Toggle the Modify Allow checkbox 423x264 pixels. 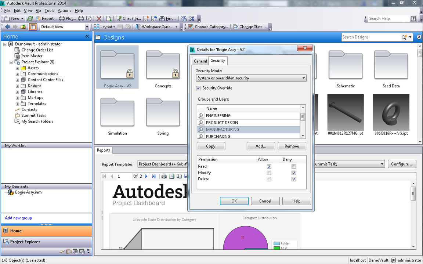(269, 173)
